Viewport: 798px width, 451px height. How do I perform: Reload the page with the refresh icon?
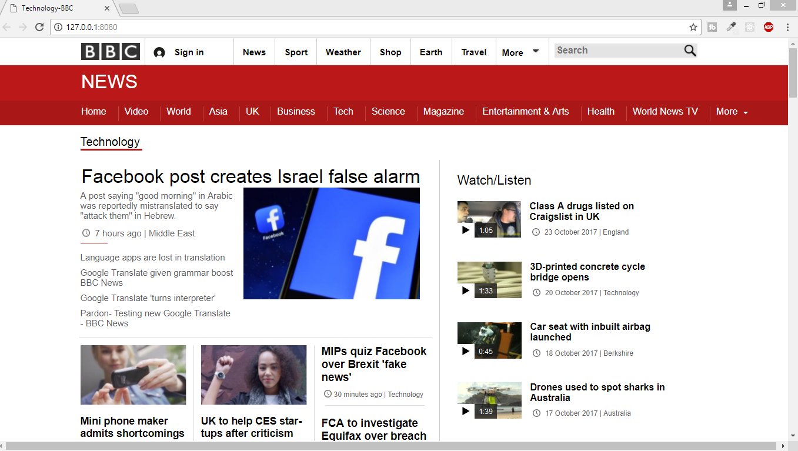click(x=39, y=27)
